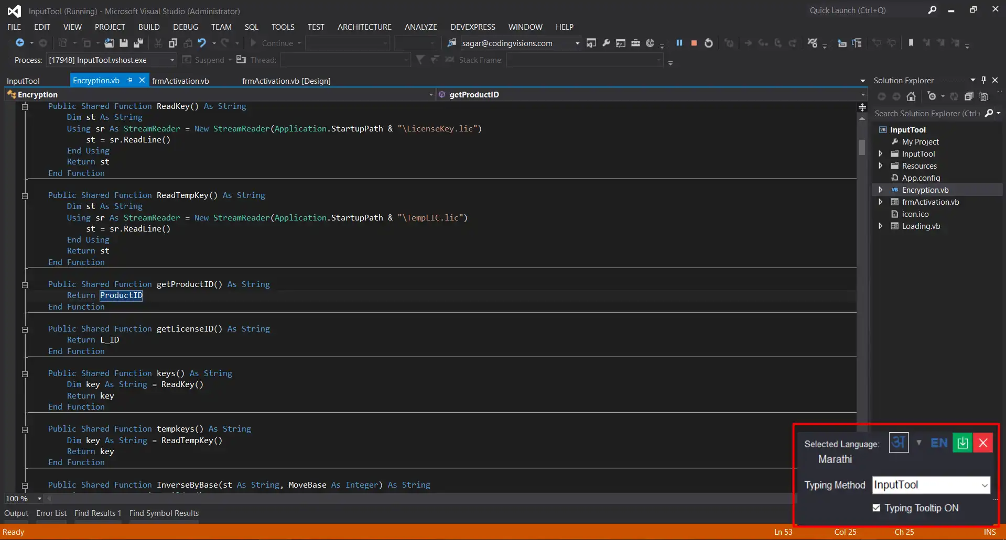Click the Pending Changes Filter clock icon
Screen dimensions: 1006x540
point(932,96)
